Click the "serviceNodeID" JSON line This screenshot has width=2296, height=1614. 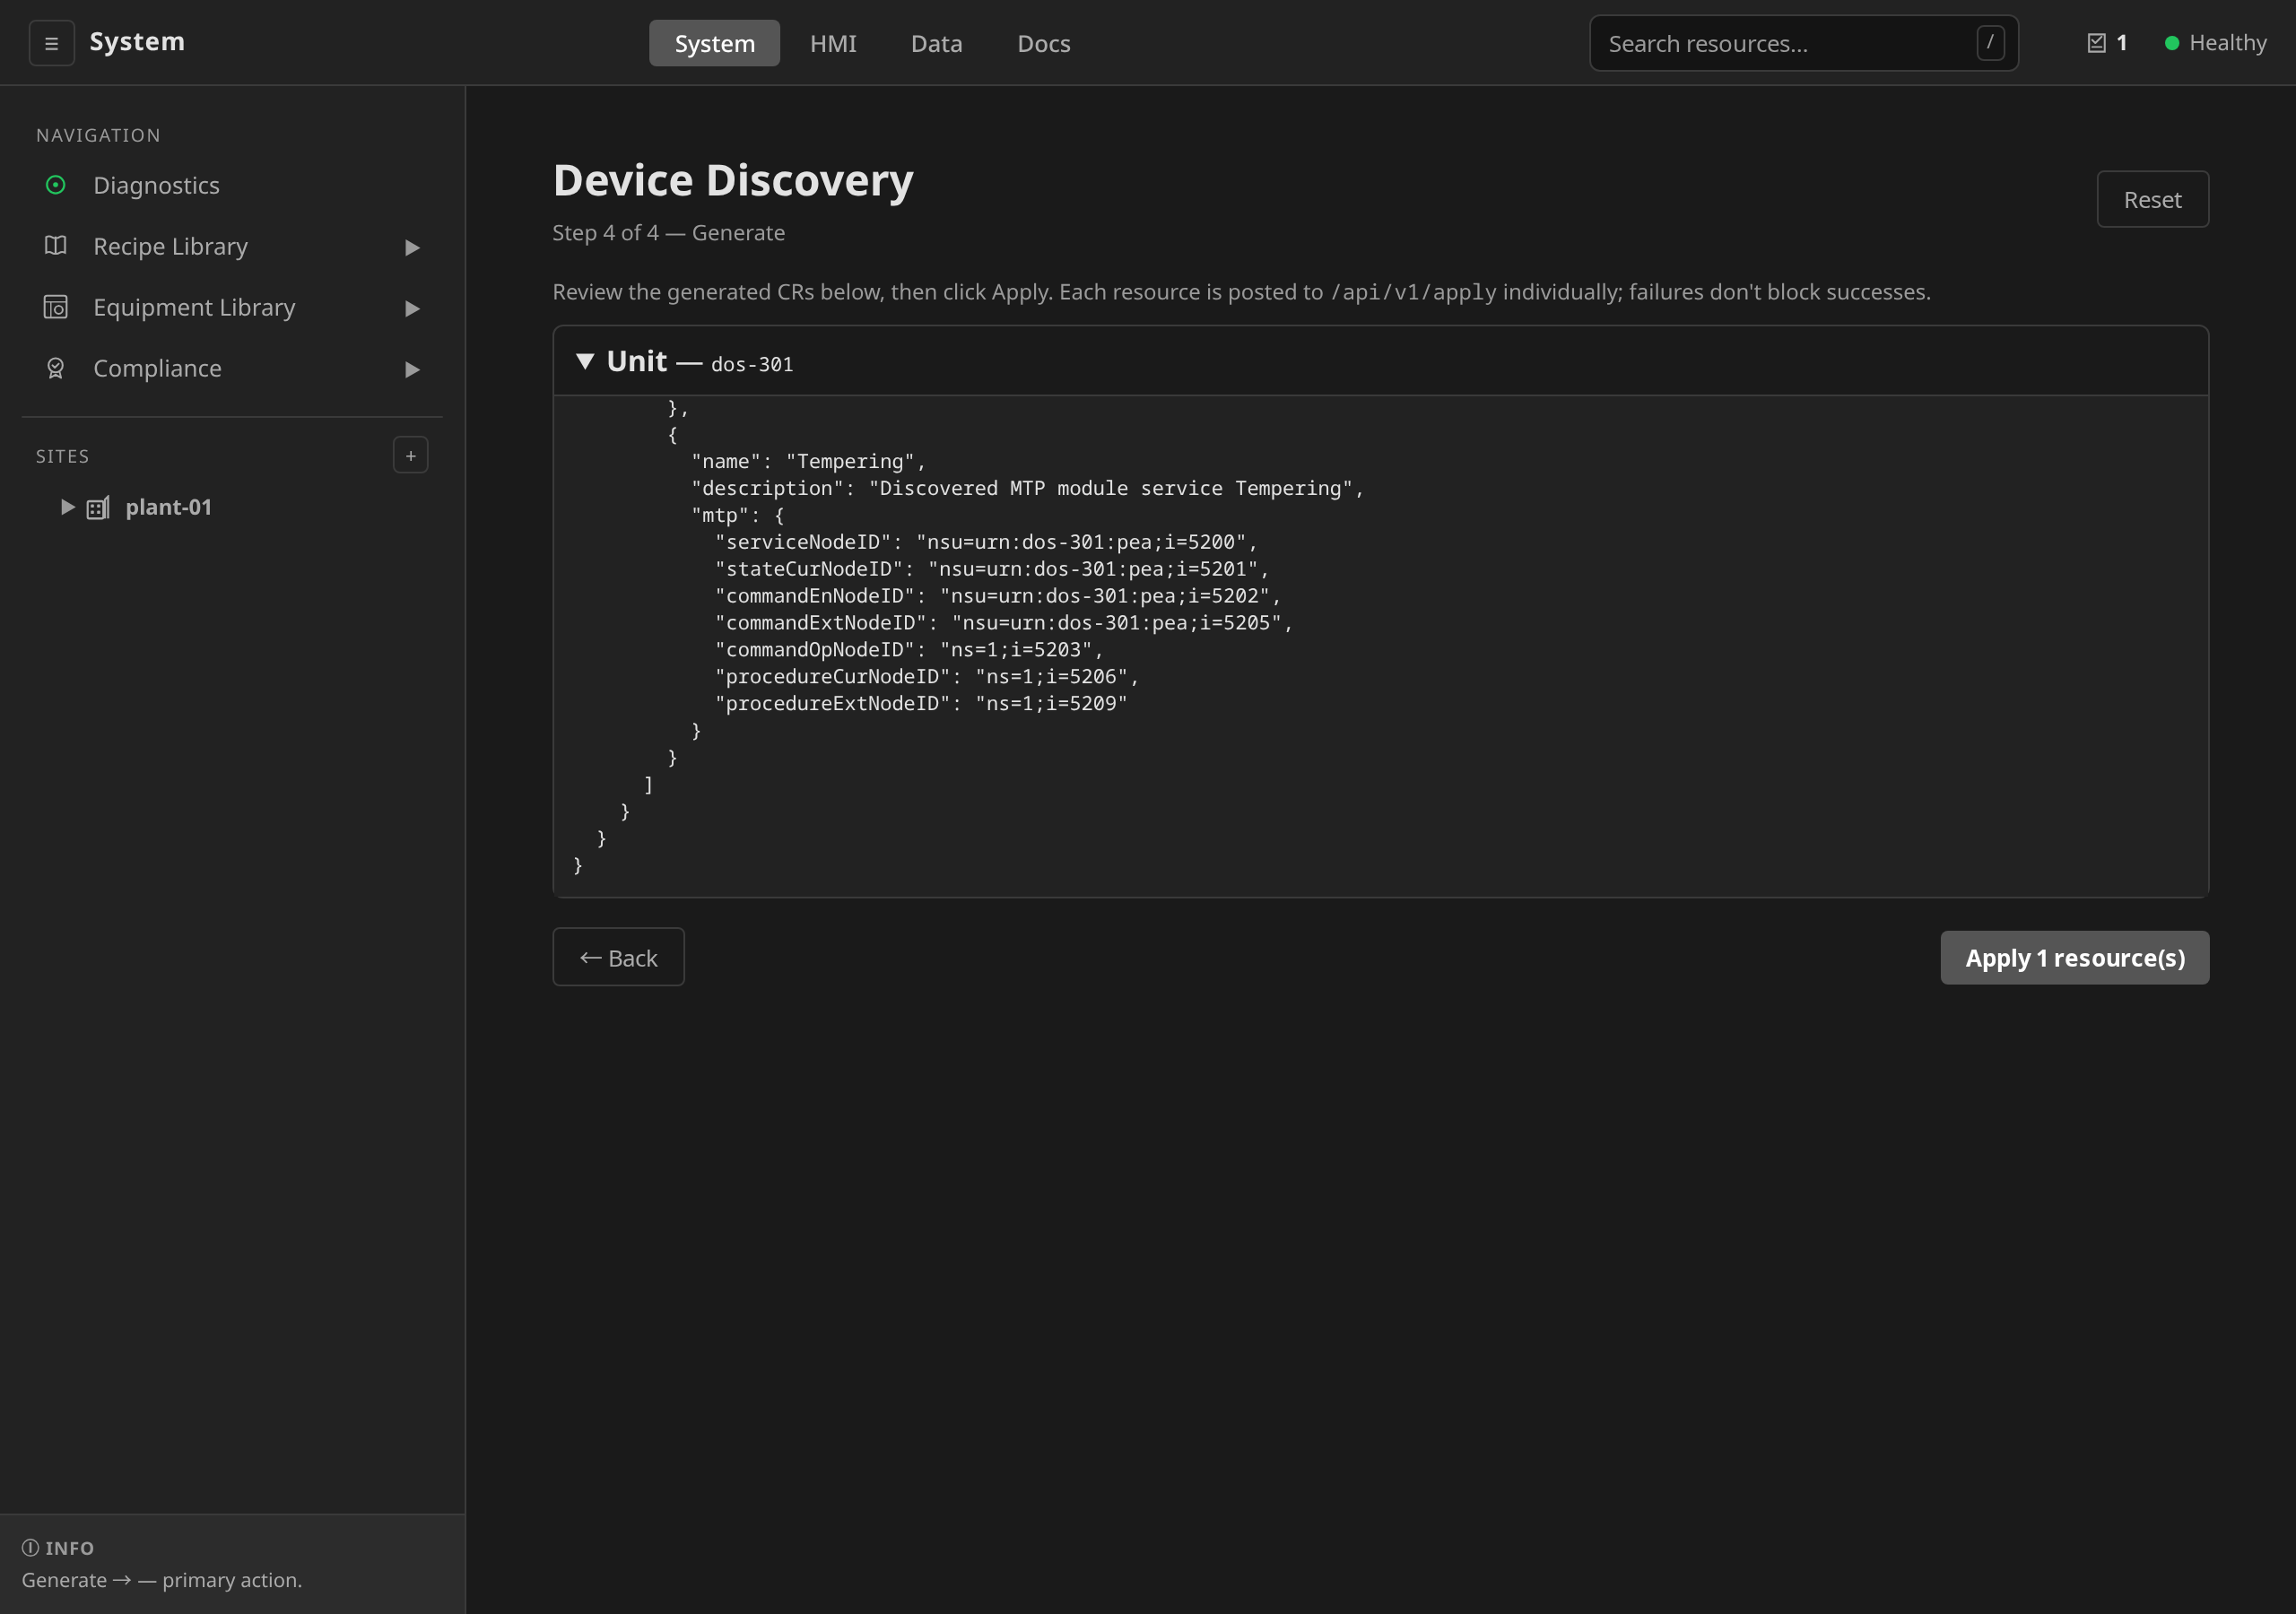(x=986, y=542)
